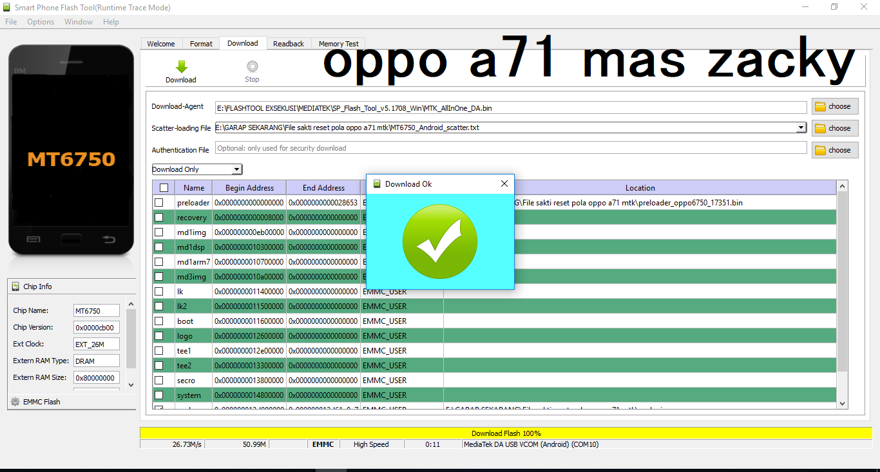Check the lk partition checkbox
880x472 pixels.
click(x=158, y=292)
